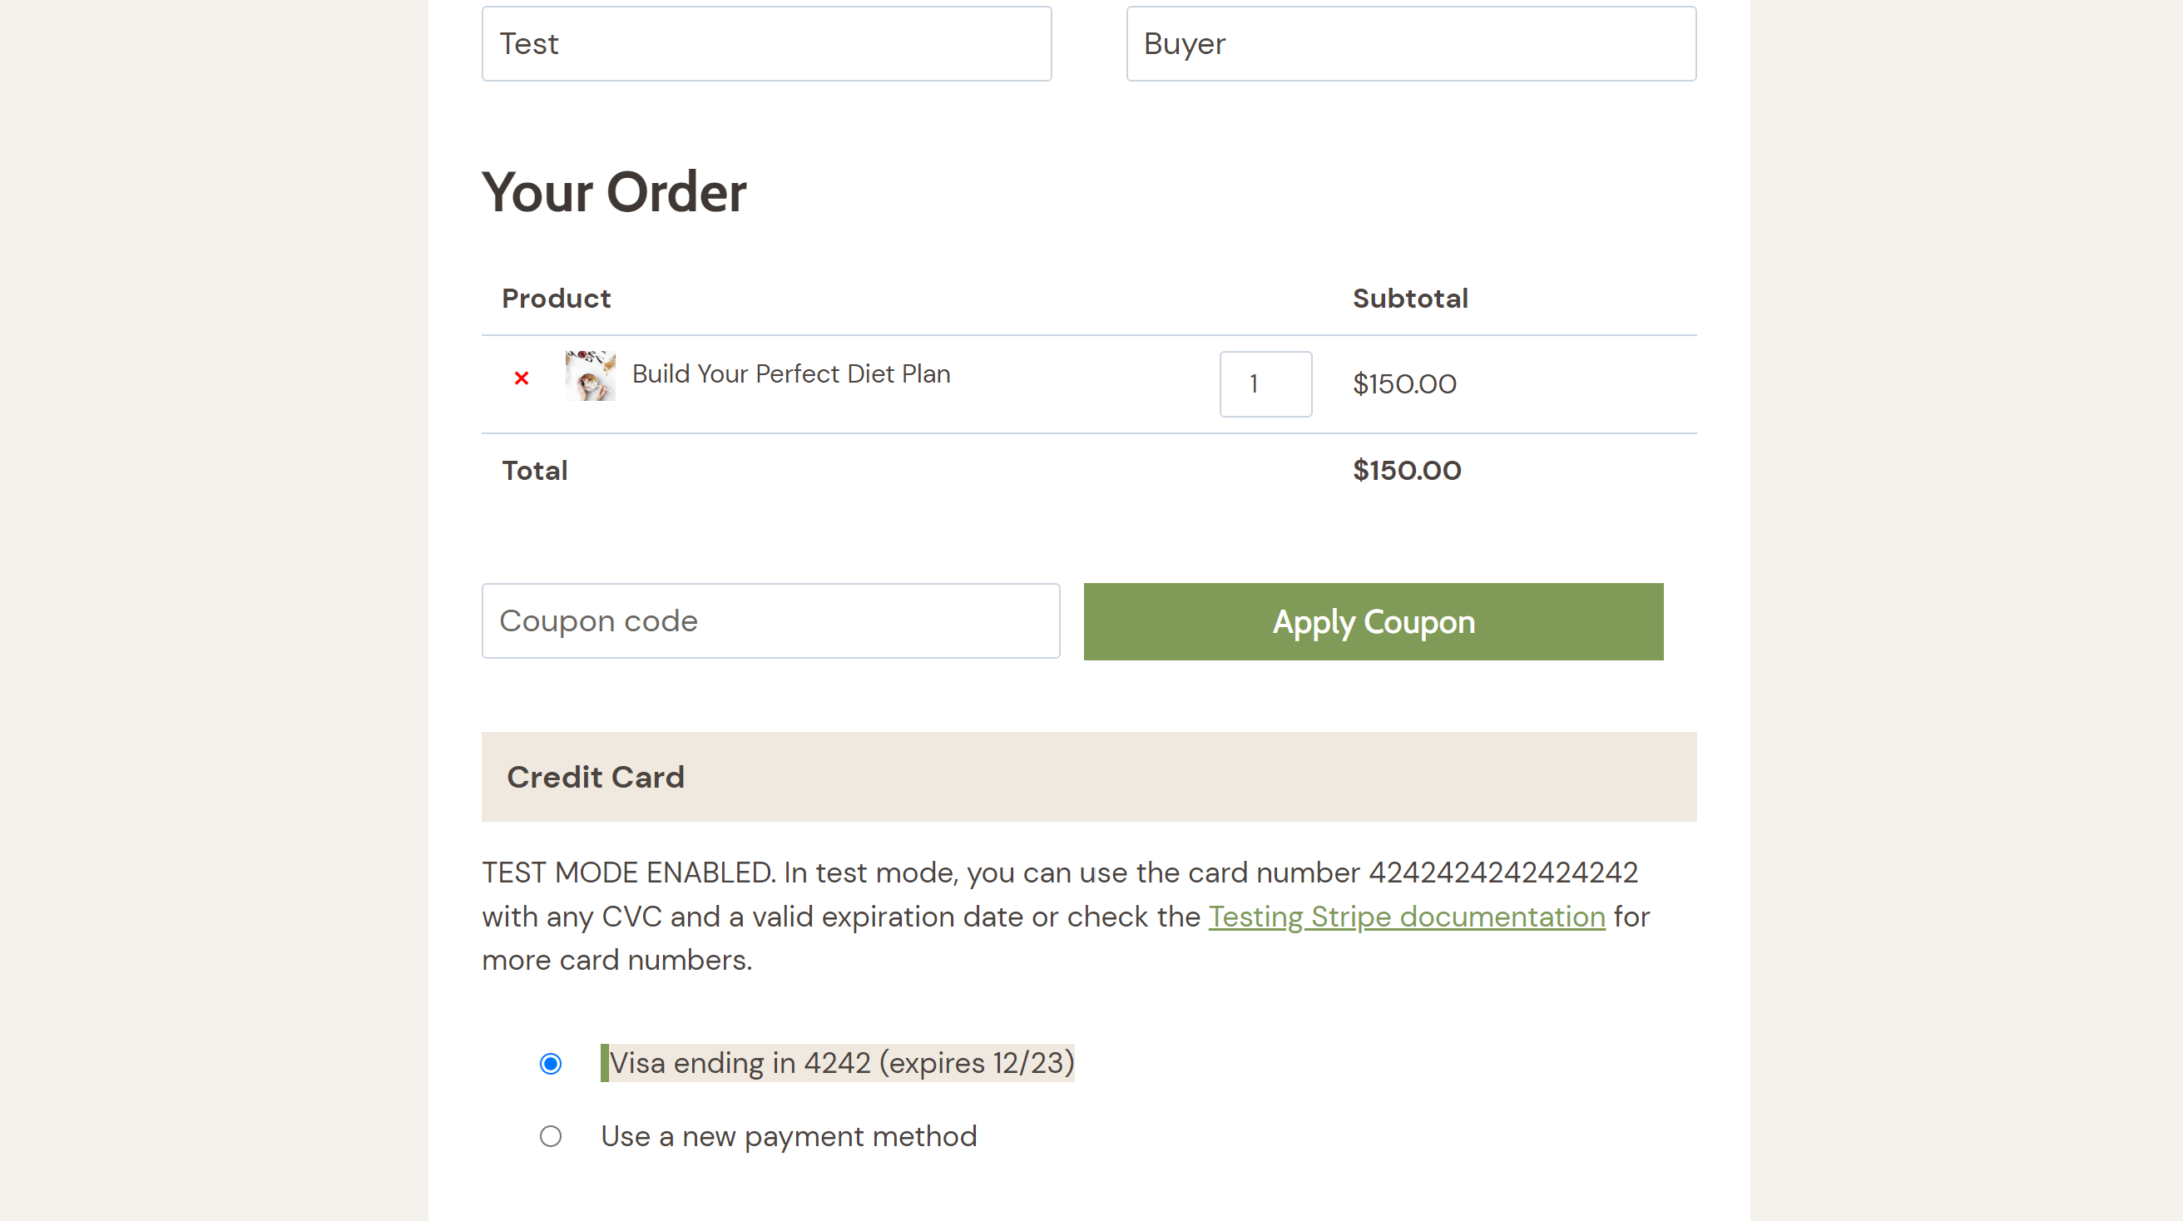Select the Total row label
2183x1221 pixels.
click(x=535, y=470)
